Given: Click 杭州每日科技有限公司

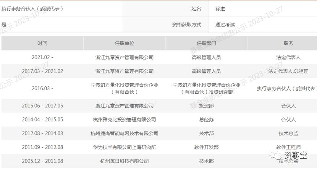Looking at the screenshot, I should pos(125,161).
